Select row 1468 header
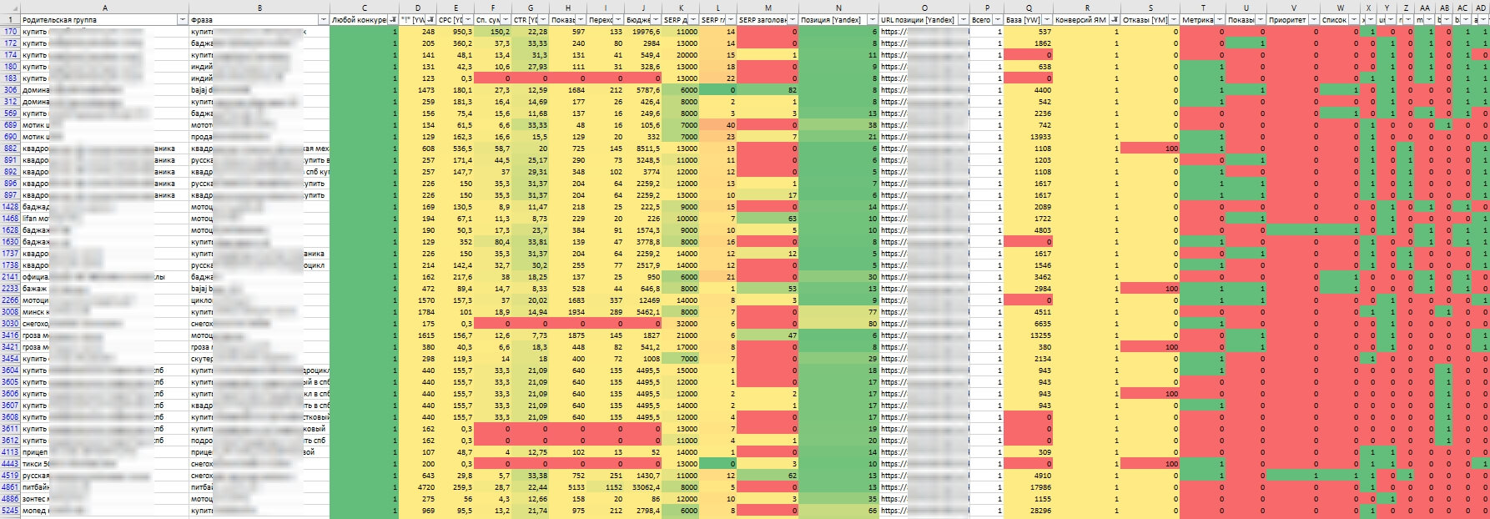 point(10,219)
